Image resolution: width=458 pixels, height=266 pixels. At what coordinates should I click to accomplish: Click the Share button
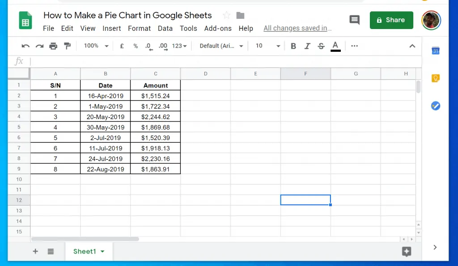[391, 20]
